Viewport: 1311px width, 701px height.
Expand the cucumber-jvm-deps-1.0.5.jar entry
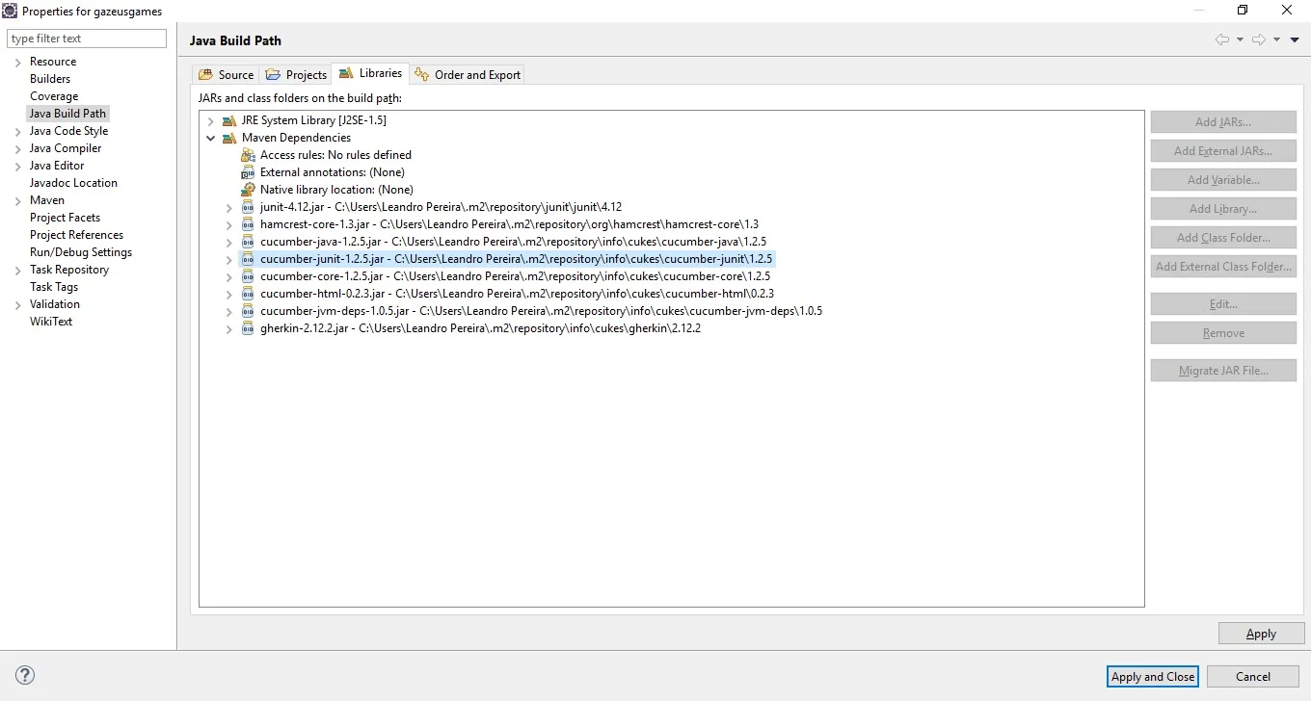pyautogui.click(x=229, y=311)
